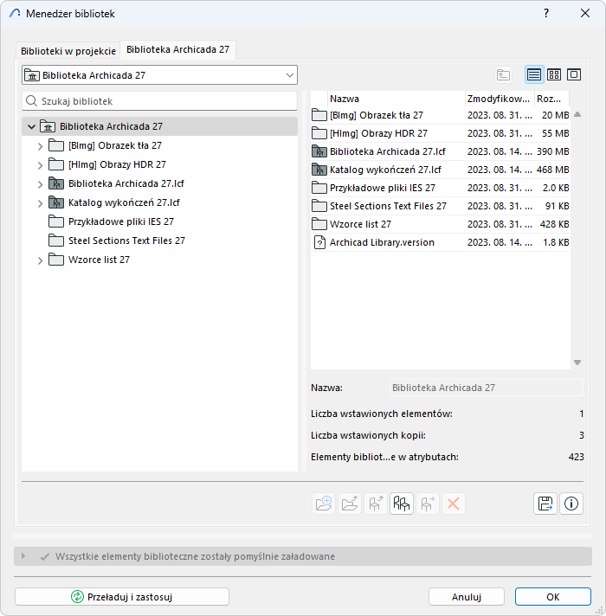Click the Katalog wykończeń 27.lcf container icon in the file list

tap(319, 170)
